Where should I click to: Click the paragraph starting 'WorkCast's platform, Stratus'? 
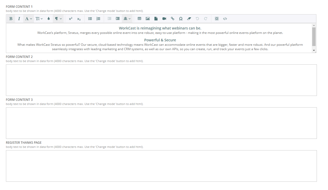pyautogui.click(x=160, y=33)
